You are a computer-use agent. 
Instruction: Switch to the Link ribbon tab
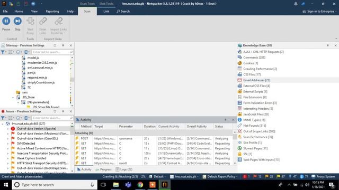click(106, 12)
